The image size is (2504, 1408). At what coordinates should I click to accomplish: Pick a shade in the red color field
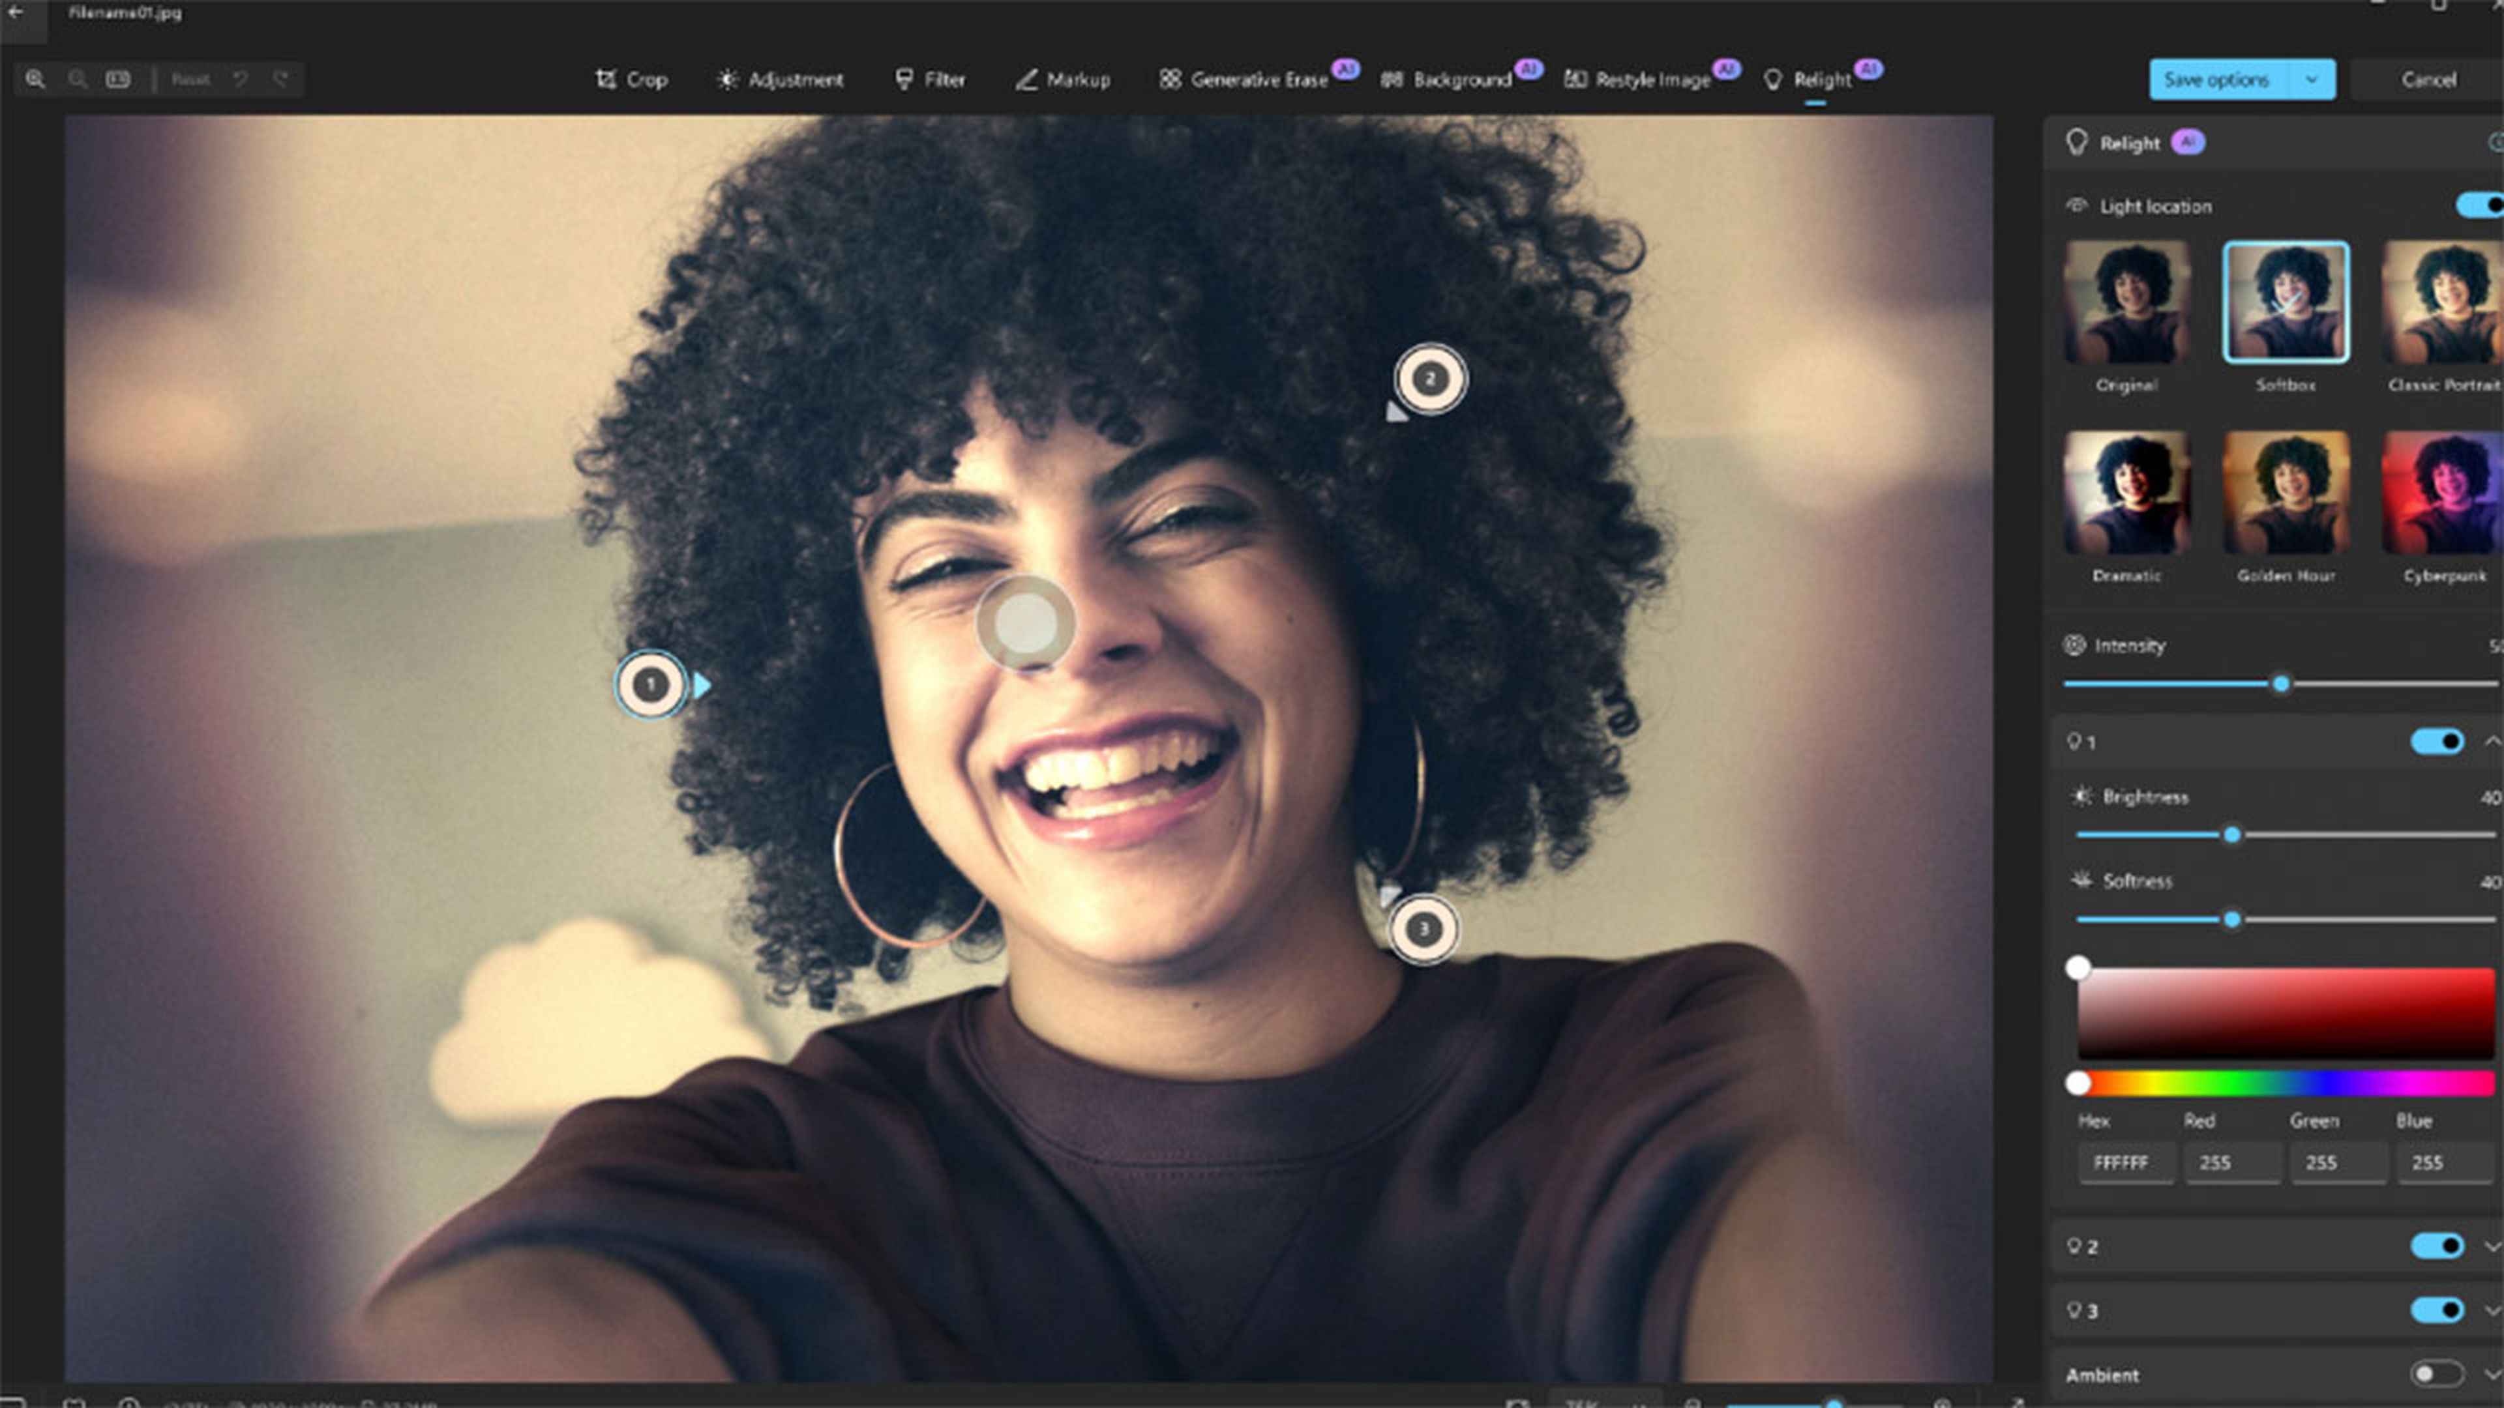[x=2286, y=1012]
